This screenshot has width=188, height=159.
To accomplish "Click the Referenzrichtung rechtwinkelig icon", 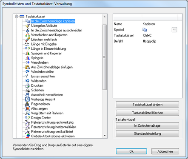I will 27,122.
